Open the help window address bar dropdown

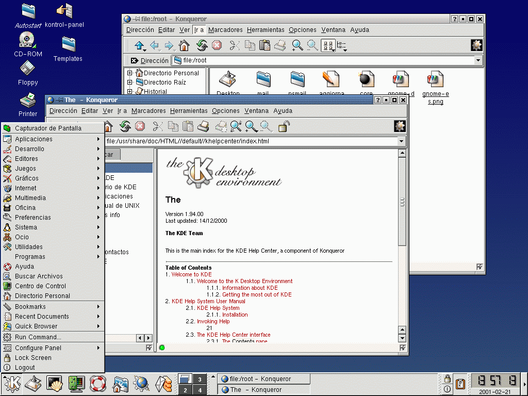(x=401, y=141)
